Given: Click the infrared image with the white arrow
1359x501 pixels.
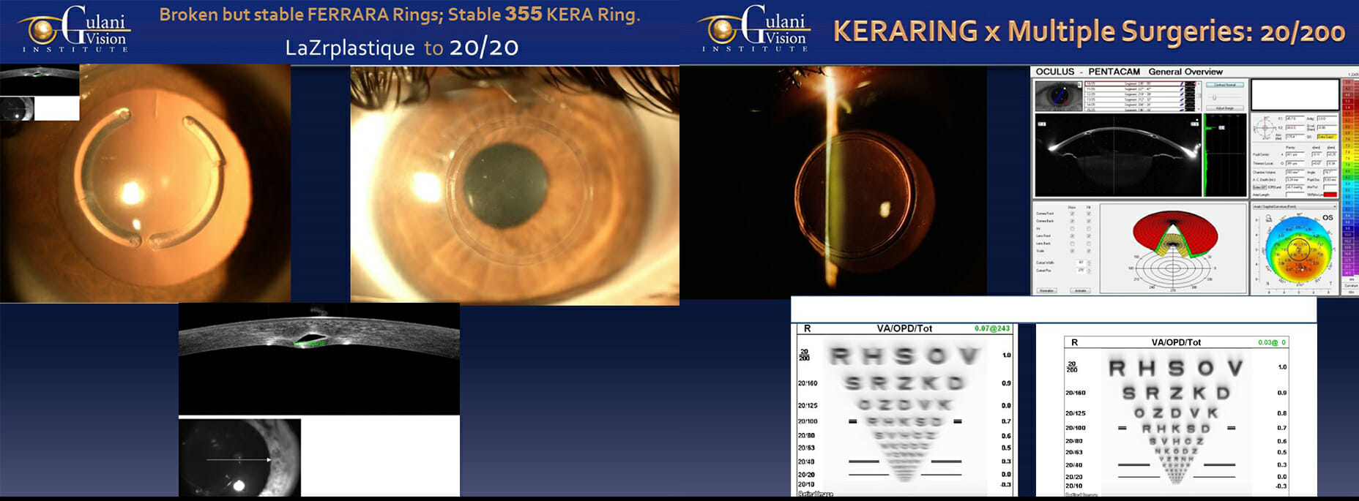Looking at the screenshot, I should click(239, 457).
